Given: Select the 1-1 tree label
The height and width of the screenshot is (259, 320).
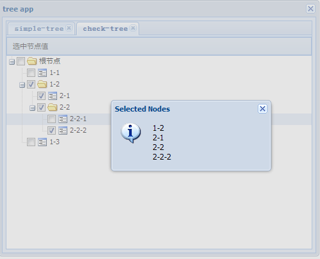Looking at the screenshot, I should 55,72.
